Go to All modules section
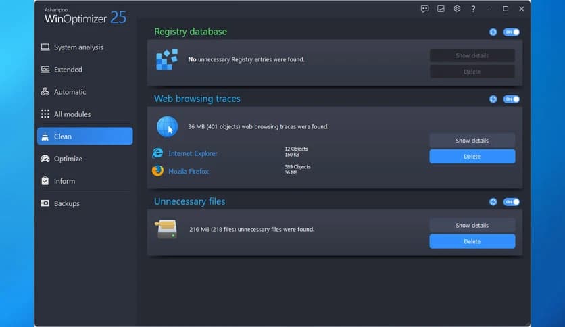Screen dimensions: 565x327 72,114
